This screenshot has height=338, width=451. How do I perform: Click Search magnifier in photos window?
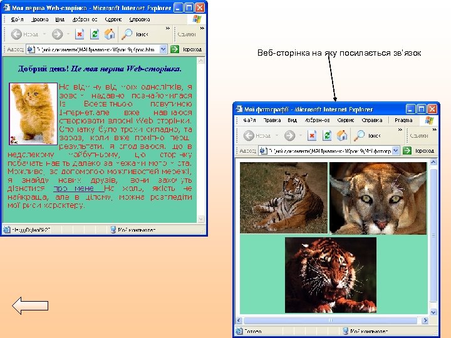pyautogui.click(x=359, y=135)
